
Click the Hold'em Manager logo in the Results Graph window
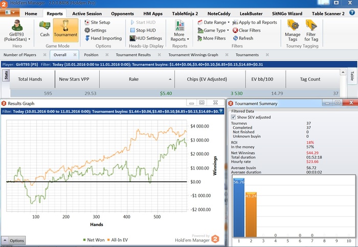tap(215, 239)
